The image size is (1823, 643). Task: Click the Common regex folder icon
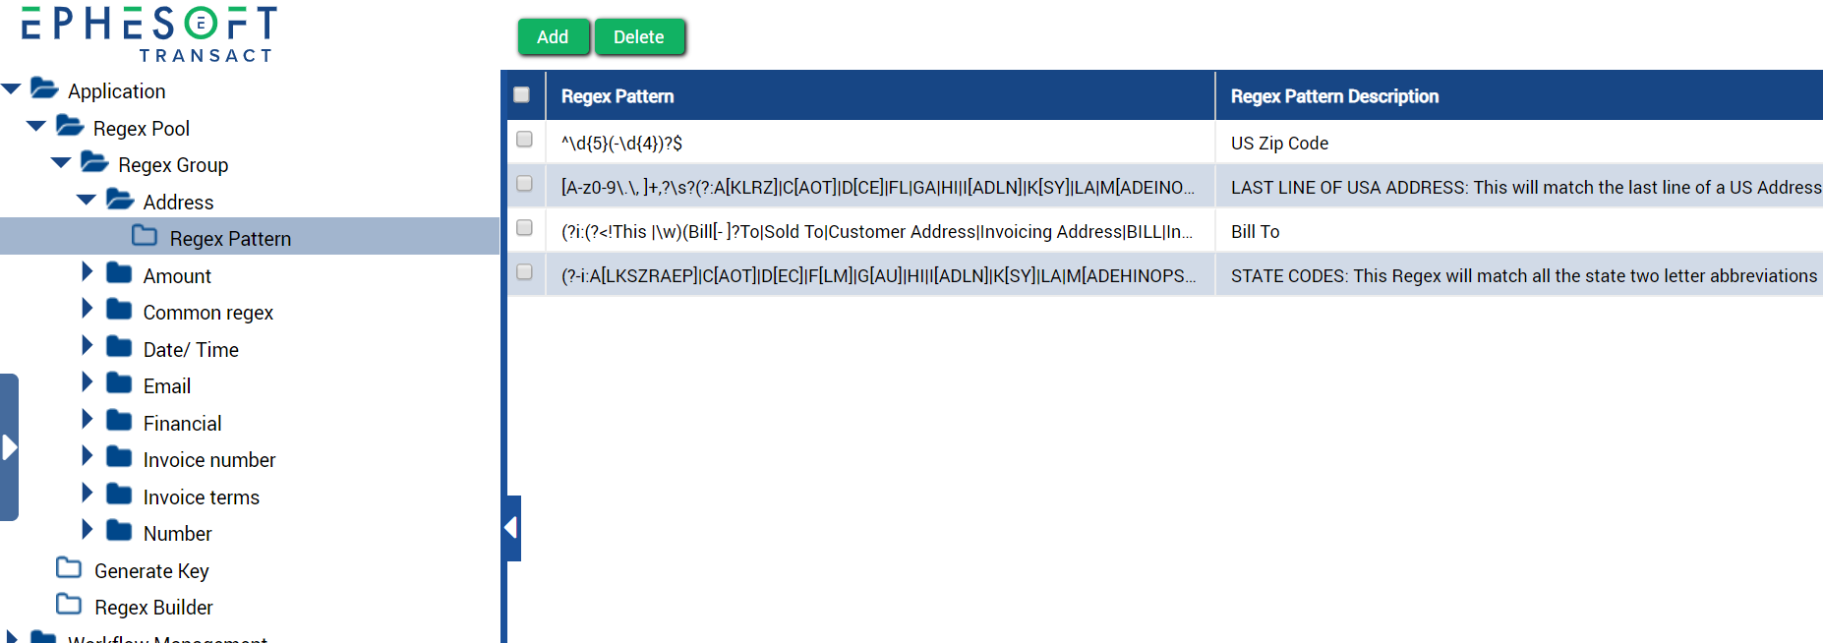tap(119, 310)
